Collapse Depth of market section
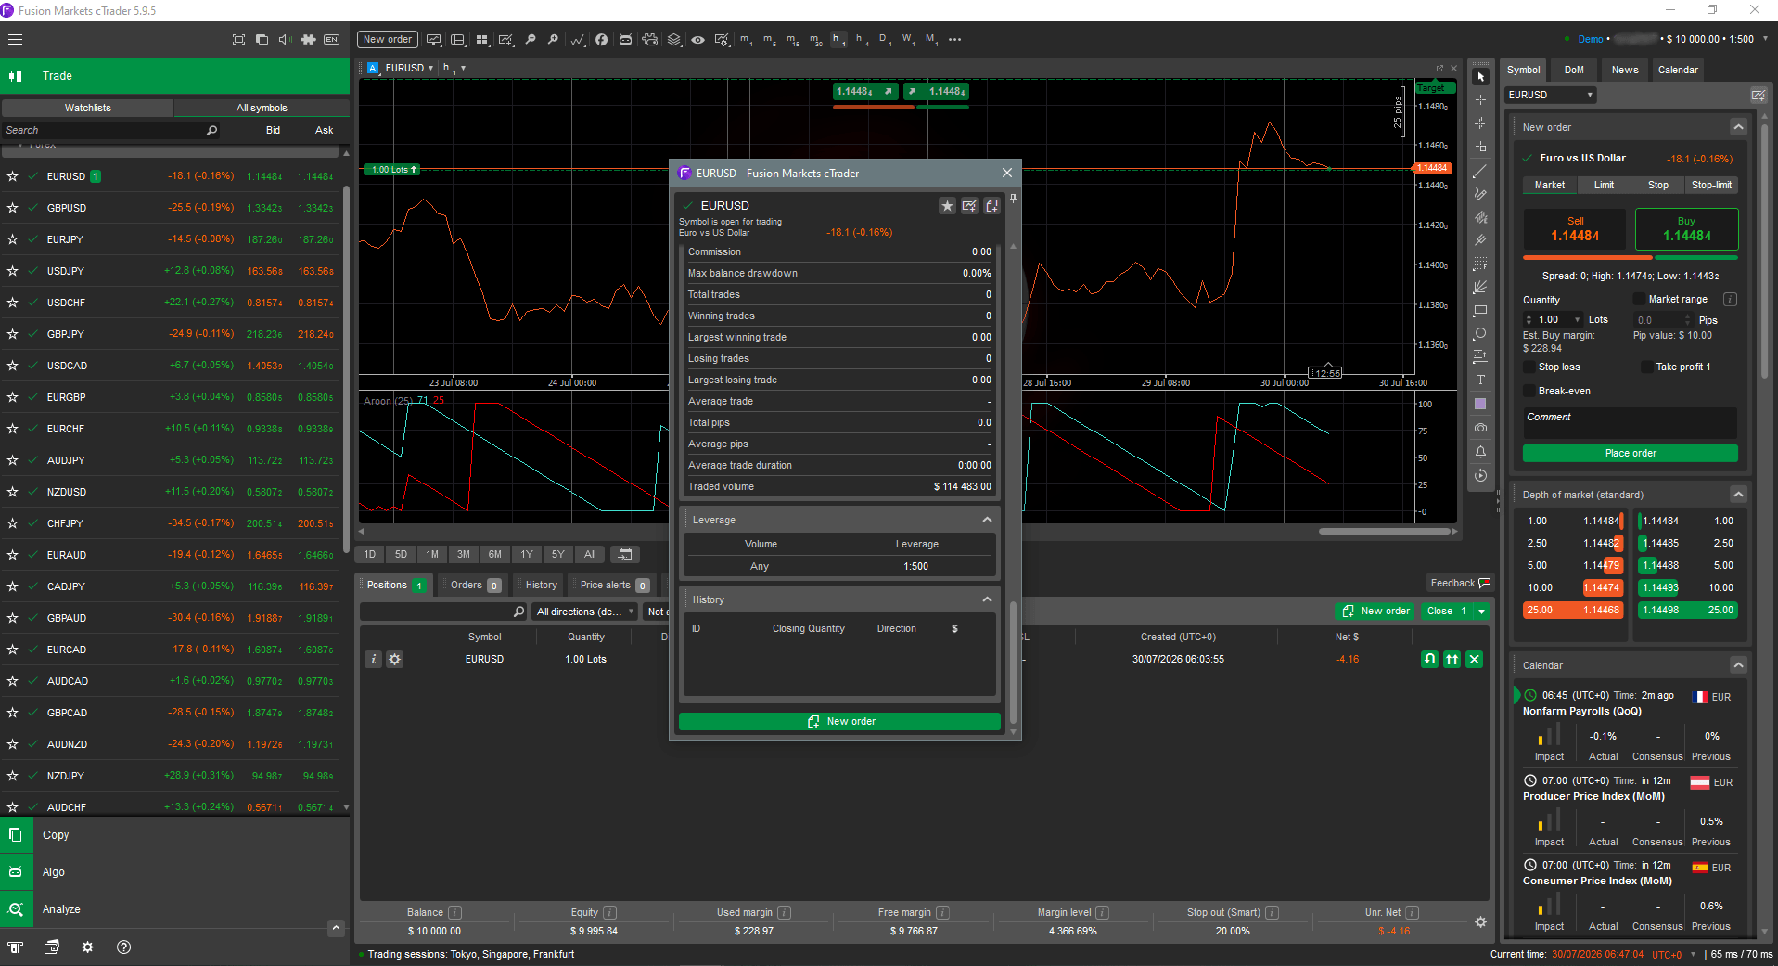 coord(1739,495)
